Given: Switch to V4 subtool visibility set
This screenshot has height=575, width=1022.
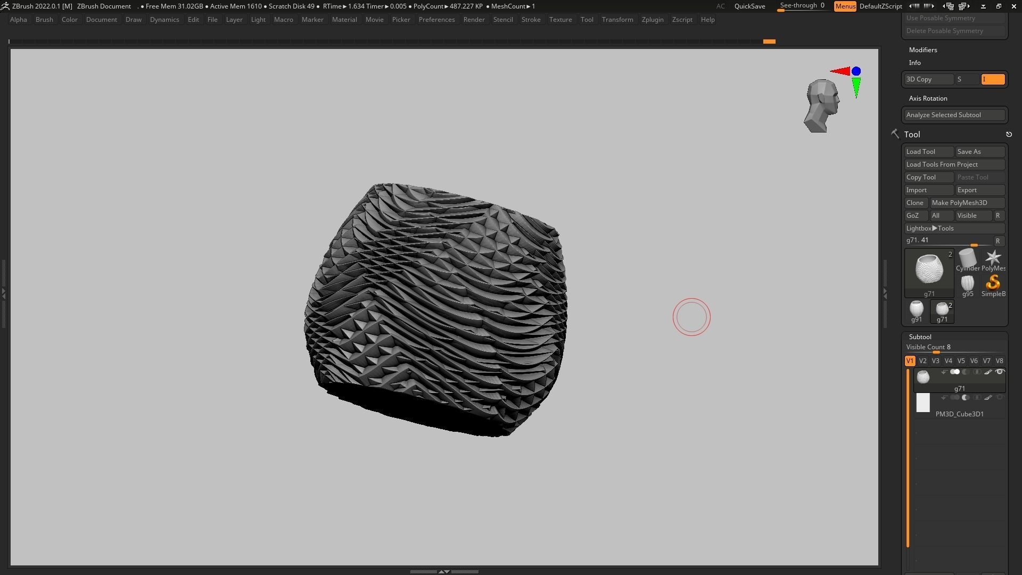Looking at the screenshot, I should tap(948, 361).
